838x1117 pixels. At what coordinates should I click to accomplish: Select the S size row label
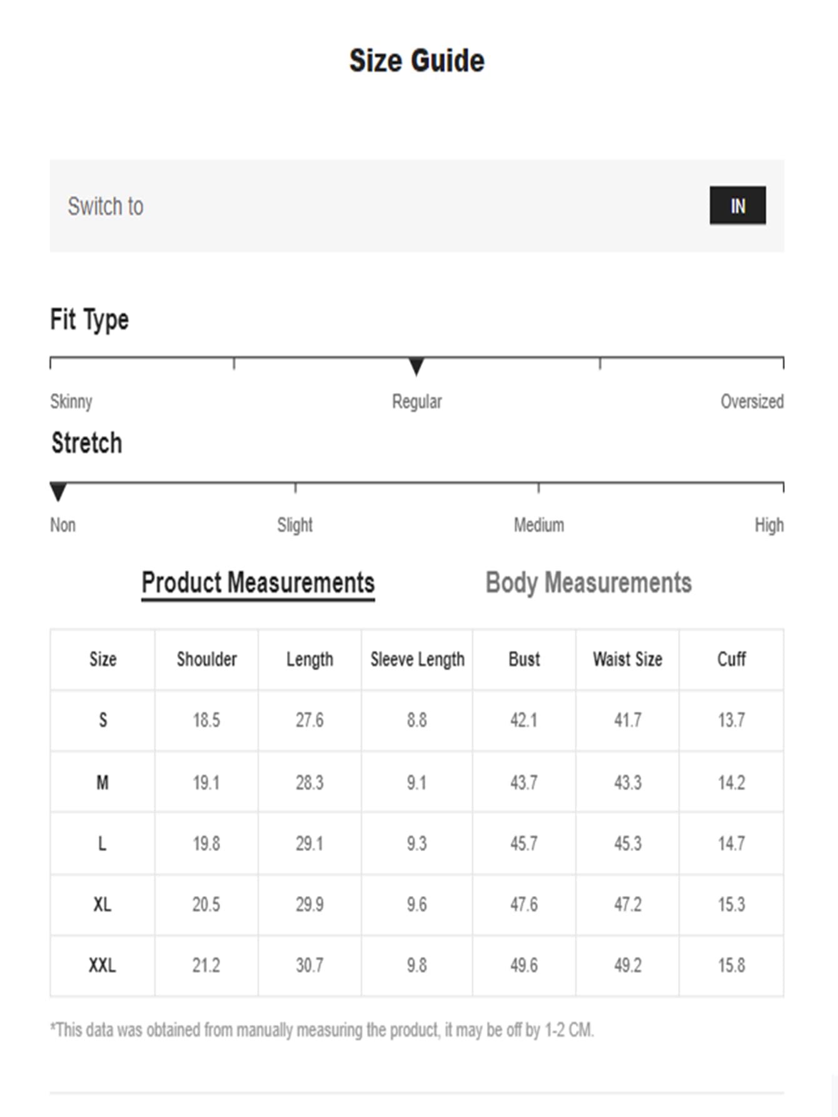point(103,720)
